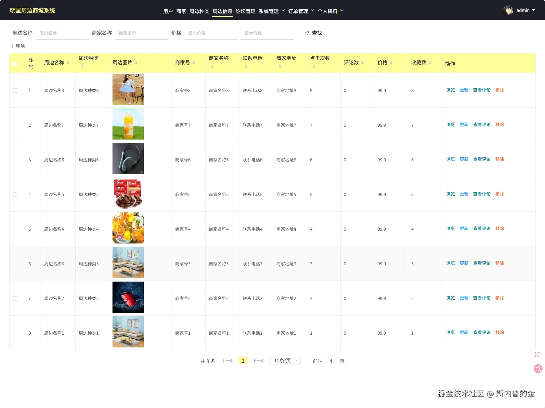Sort by 商家名称 column arrows
Screen dimensions: 545x408
point(212,66)
